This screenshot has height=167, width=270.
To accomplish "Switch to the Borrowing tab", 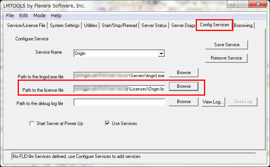I will 243,25.
